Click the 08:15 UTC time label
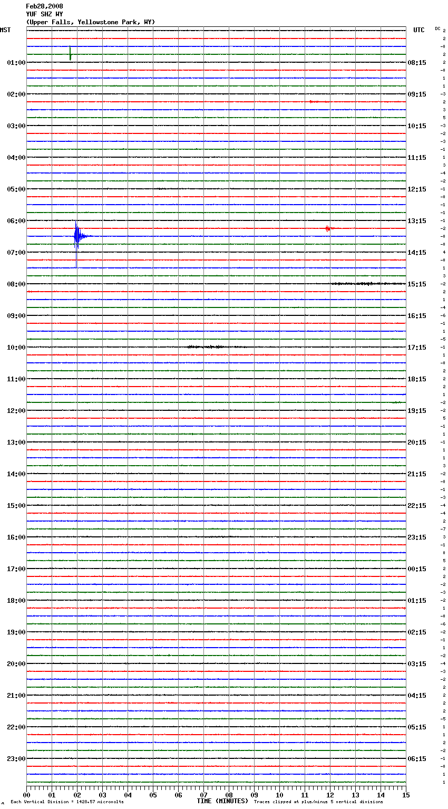This screenshot has width=448, height=809. pyautogui.click(x=417, y=63)
